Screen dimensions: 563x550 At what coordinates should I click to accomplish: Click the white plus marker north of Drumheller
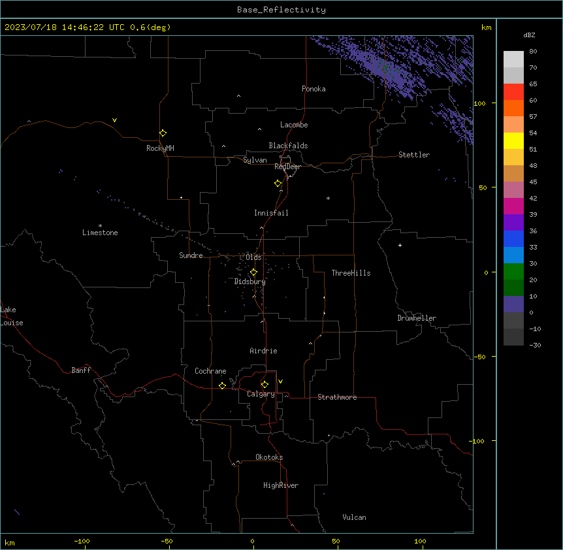pos(400,245)
